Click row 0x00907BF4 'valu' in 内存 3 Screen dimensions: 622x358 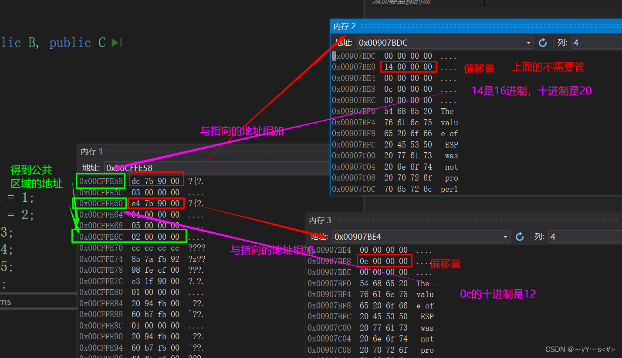click(x=371, y=294)
